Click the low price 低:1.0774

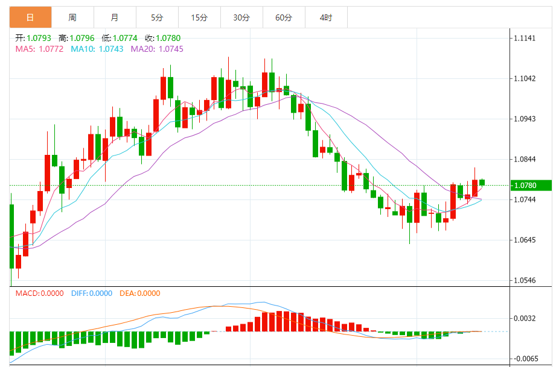(120, 38)
